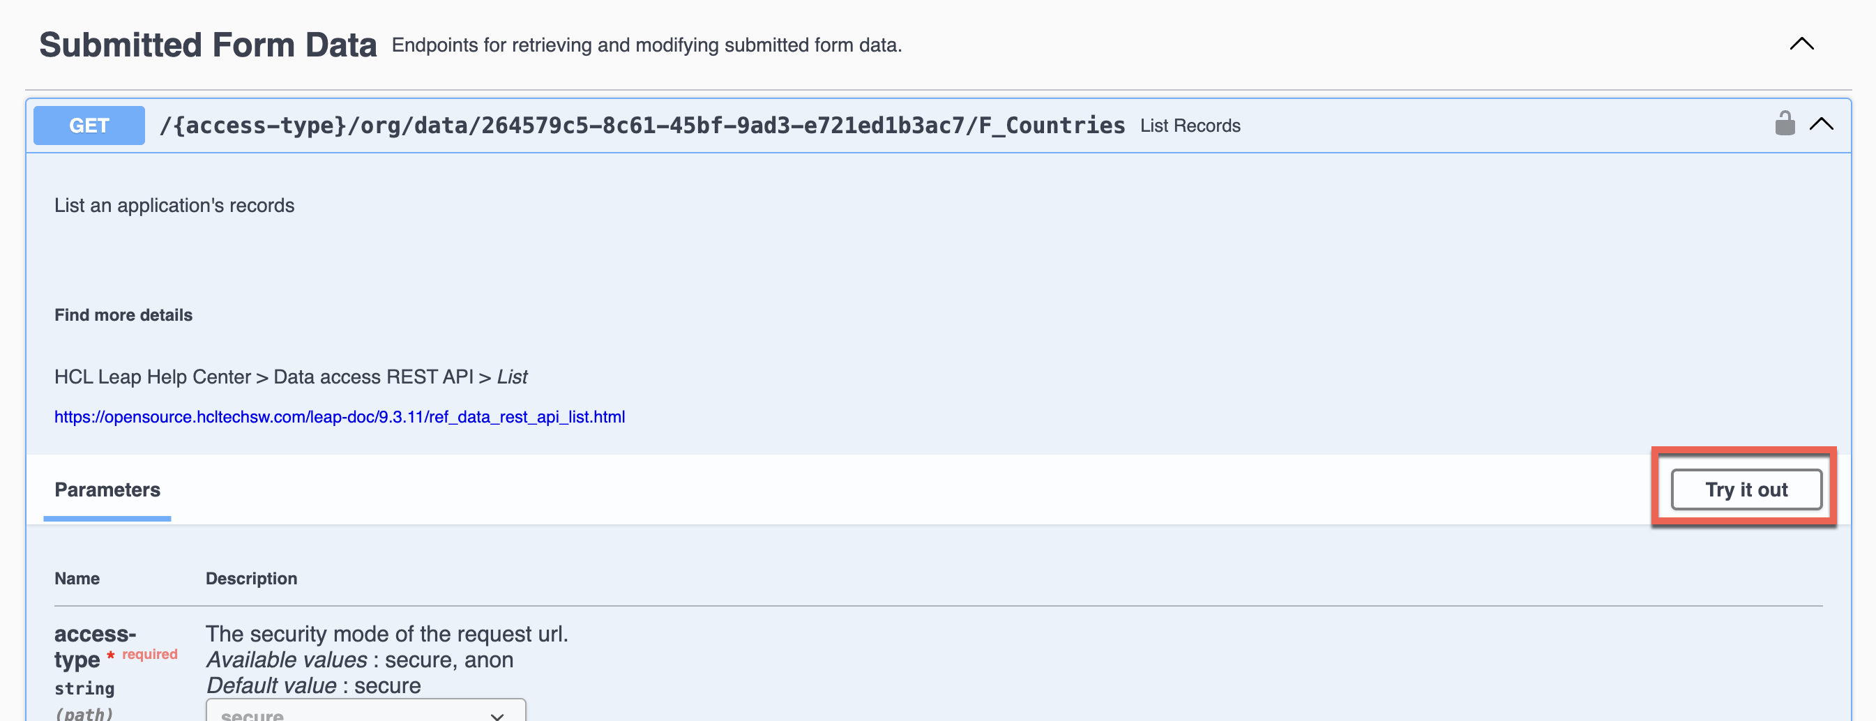The image size is (1876, 721).
Task: Open the leap-doc ref_data_rest_api_list link
Action: pos(340,417)
